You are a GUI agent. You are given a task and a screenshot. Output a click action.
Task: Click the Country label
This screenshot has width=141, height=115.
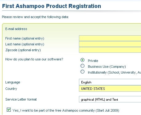pyautogui.click(x=11, y=89)
